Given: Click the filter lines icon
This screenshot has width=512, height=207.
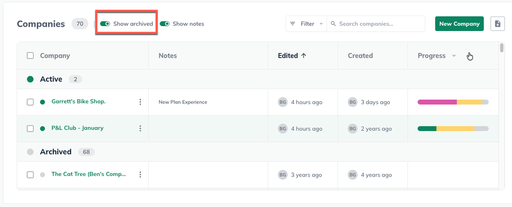Looking at the screenshot, I should 293,24.
